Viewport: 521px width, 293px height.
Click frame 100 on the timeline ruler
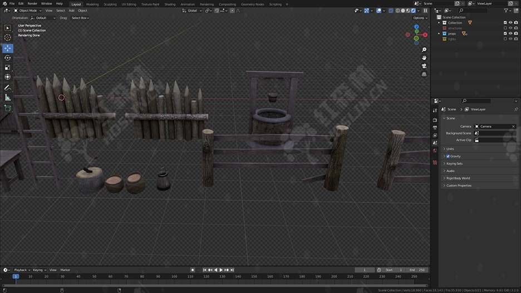click(x=174, y=276)
